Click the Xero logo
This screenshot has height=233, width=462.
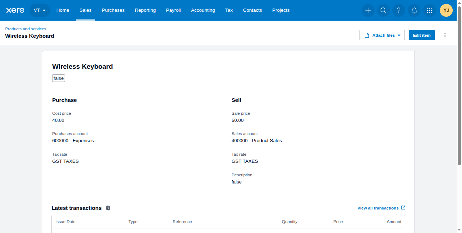(x=15, y=10)
